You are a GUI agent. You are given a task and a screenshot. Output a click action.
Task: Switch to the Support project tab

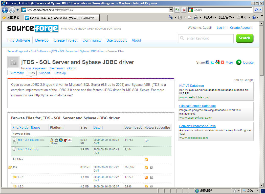pos(44,73)
